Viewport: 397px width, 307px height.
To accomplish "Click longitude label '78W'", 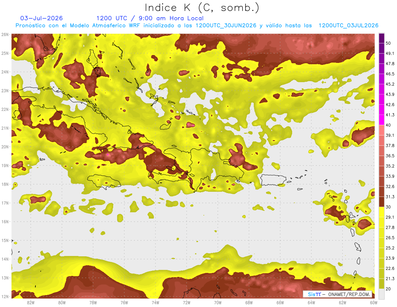I will [93, 303].
